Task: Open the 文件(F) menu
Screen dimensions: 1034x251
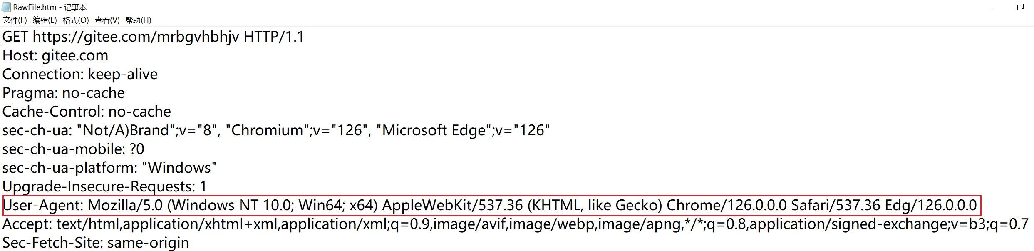Action: [15, 20]
